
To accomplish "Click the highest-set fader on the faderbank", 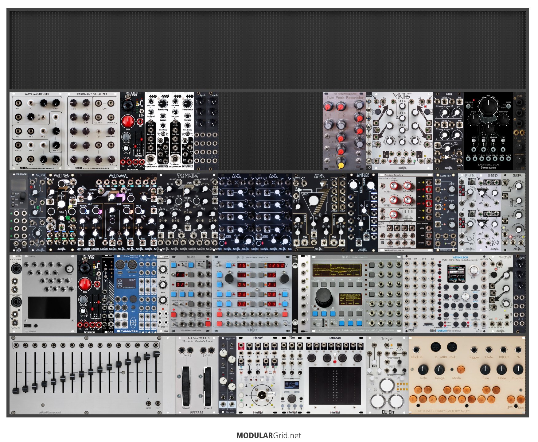I will coord(157,354).
